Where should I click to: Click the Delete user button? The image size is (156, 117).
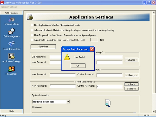pyautogui.click(x=131, y=89)
